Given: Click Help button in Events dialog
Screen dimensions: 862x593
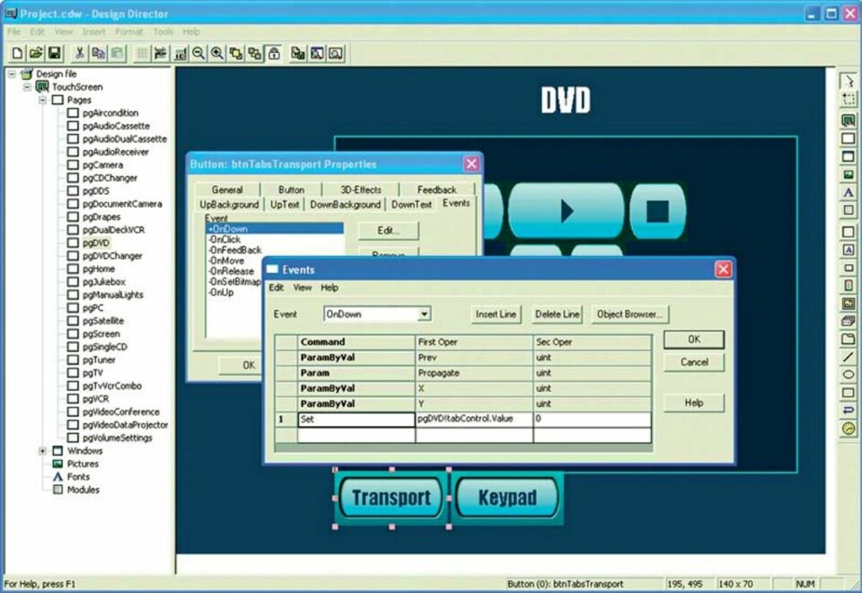Looking at the screenshot, I should coord(694,403).
